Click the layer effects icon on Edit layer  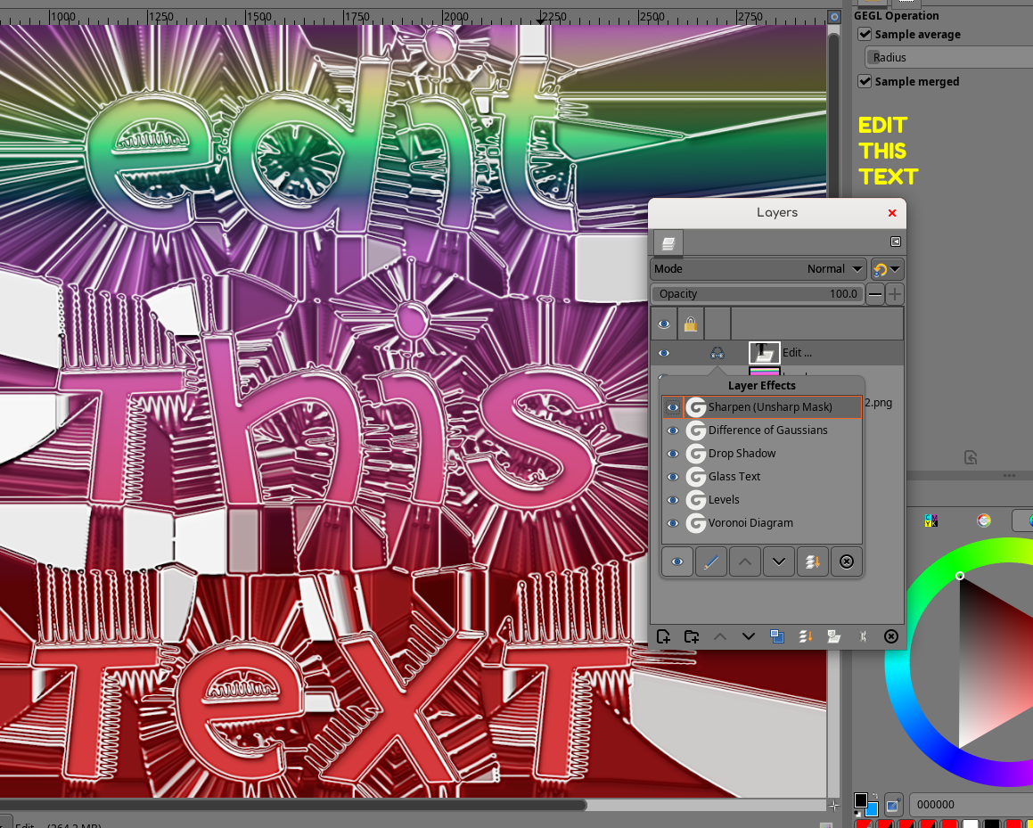(x=717, y=353)
